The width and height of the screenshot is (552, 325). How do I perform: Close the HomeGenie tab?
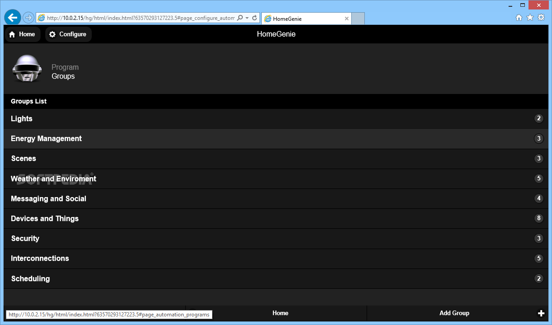[x=347, y=19]
